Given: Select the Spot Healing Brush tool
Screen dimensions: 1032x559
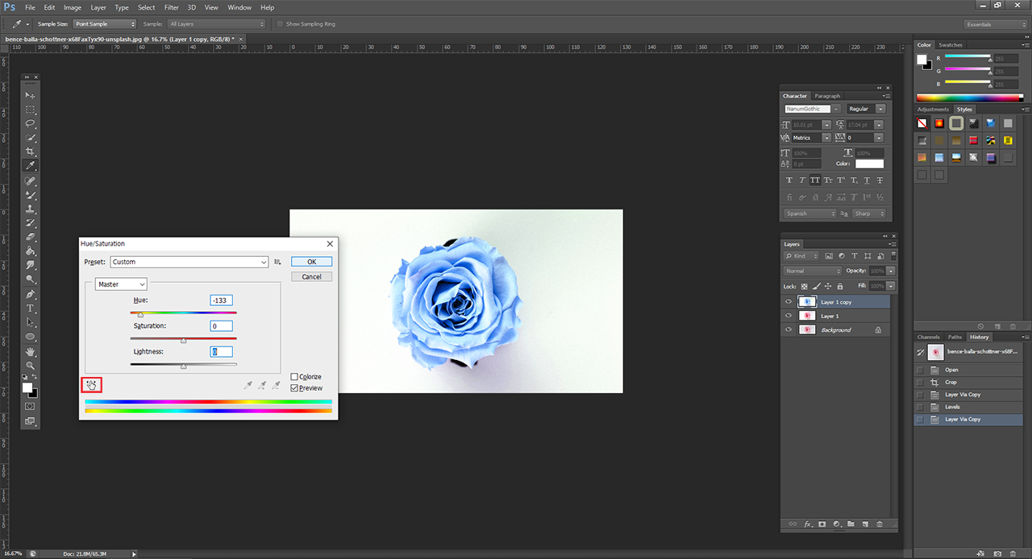Looking at the screenshot, I should coord(31,181).
